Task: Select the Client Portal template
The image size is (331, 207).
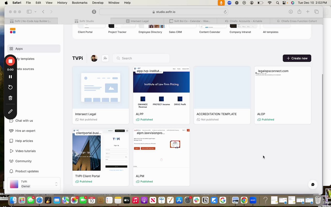Action: point(92,29)
